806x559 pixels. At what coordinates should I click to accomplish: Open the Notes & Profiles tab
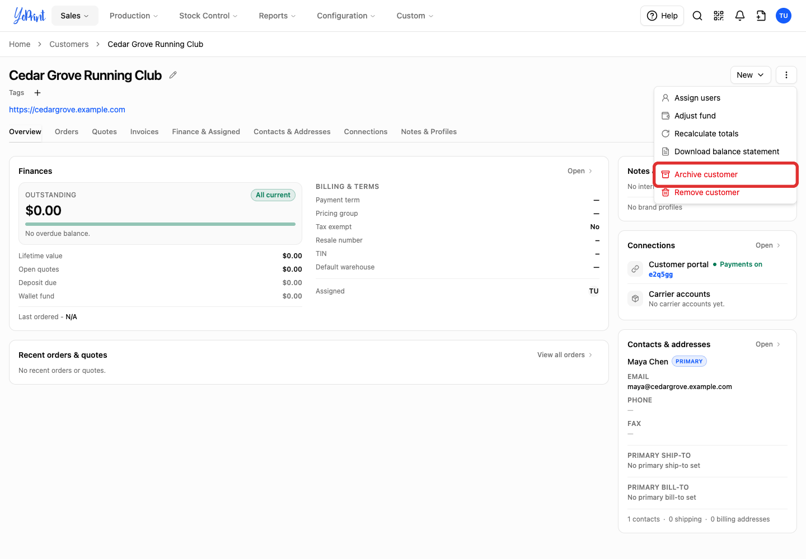(x=429, y=132)
